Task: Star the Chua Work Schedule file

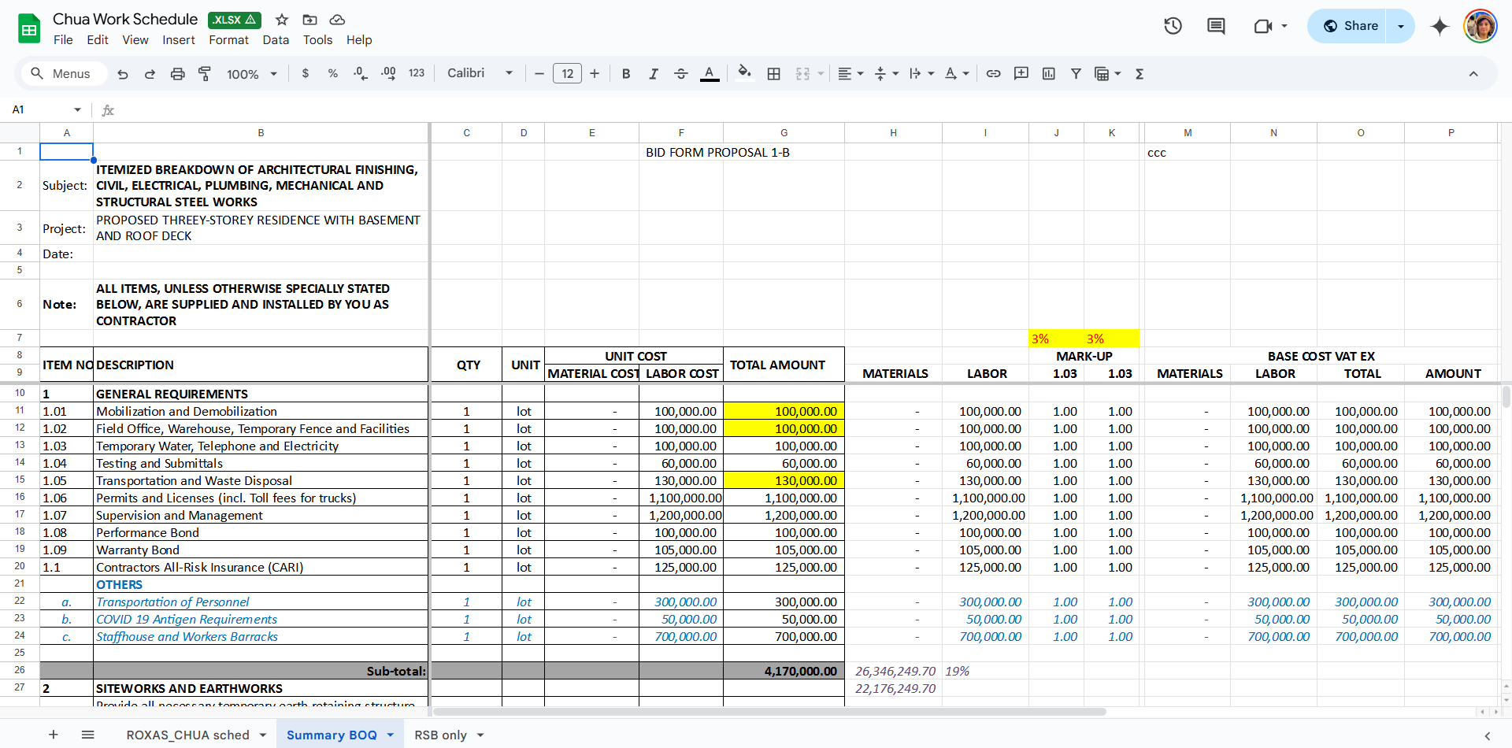Action: point(282,20)
